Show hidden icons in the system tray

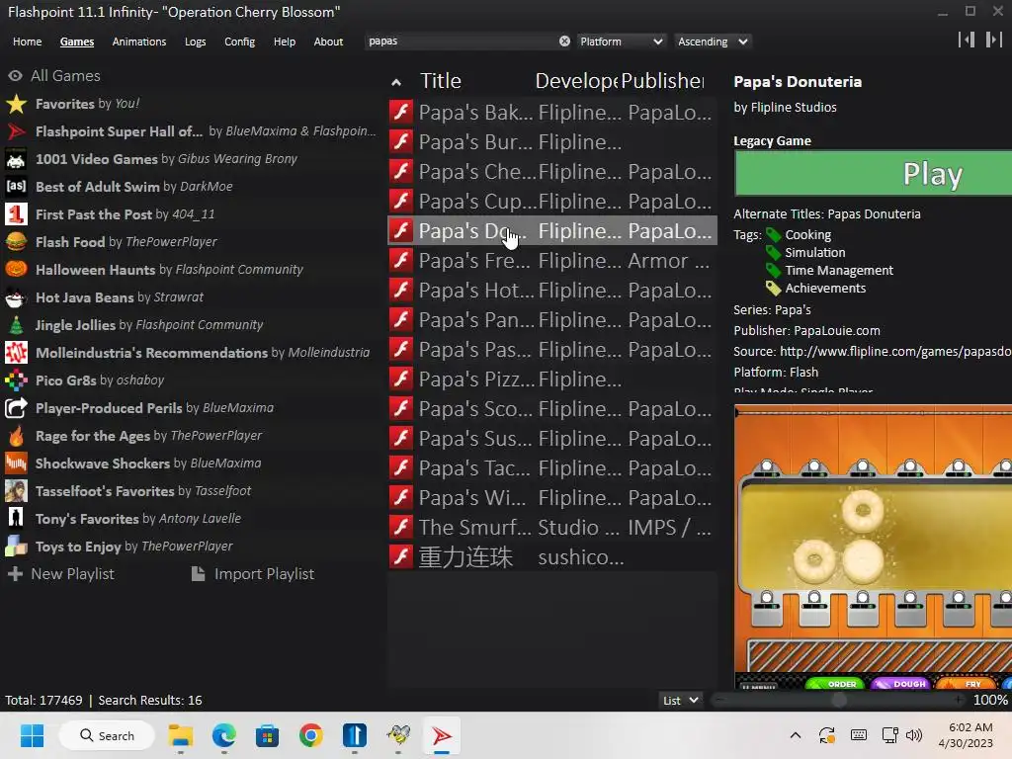pyautogui.click(x=796, y=735)
